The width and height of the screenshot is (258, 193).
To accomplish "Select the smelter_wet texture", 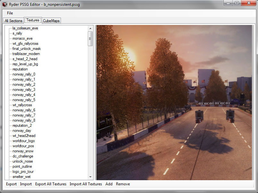I will pos(21,176).
